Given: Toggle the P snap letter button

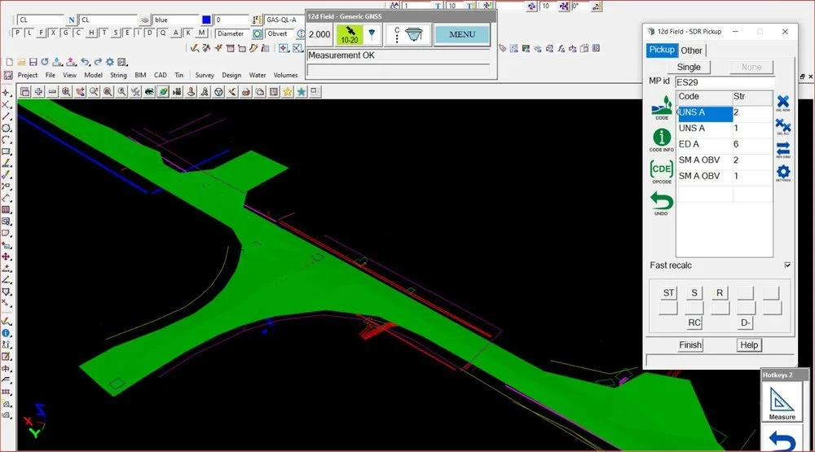Looking at the screenshot, I should point(18,33).
